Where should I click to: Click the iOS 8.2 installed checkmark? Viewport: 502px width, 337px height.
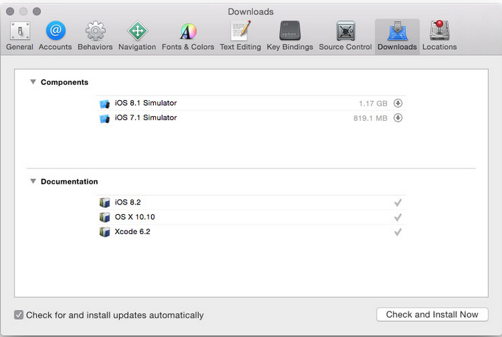point(397,202)
